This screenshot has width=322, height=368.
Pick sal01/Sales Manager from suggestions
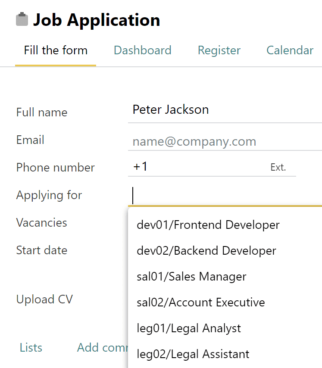point(191,276)
